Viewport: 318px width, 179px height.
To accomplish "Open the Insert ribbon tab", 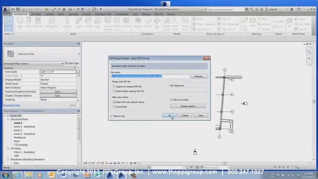I will click(61, 14).
